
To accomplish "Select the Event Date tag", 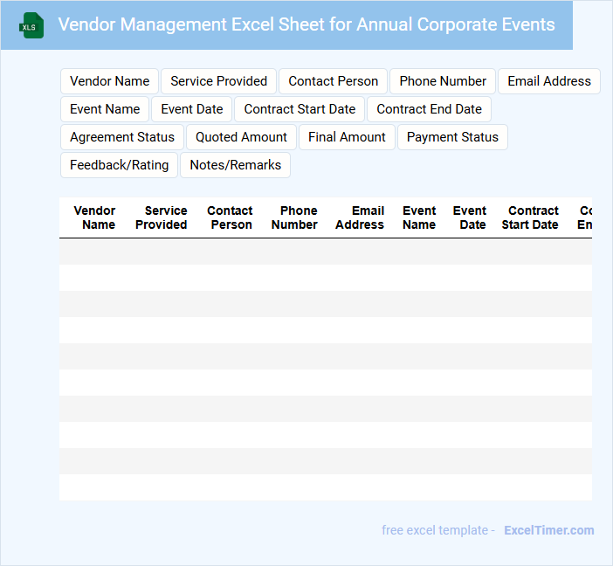I will tap(192, 109).
